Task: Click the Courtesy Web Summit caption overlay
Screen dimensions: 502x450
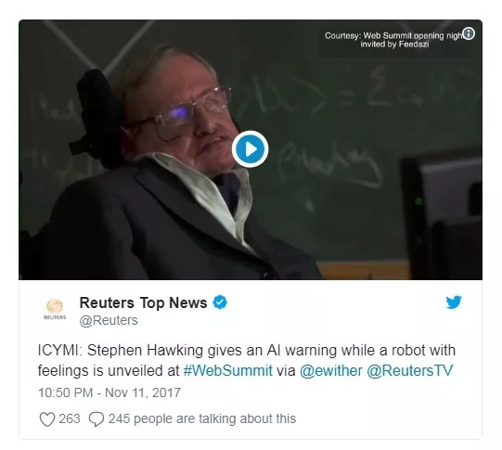Action: point(393,40)
